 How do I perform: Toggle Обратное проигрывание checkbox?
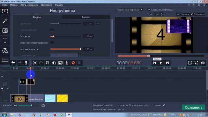point(52,43)
